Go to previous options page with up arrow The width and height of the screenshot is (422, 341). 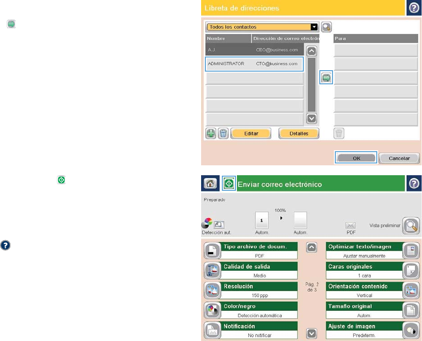coord(311,247)
